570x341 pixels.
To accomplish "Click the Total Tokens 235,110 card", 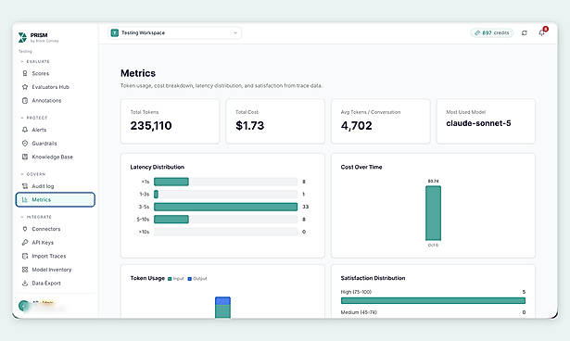I will tap(171, 121).
